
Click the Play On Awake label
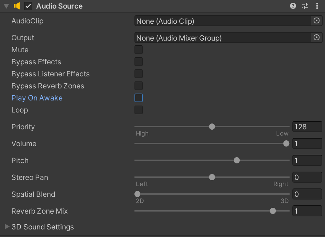tap(37, 98)
